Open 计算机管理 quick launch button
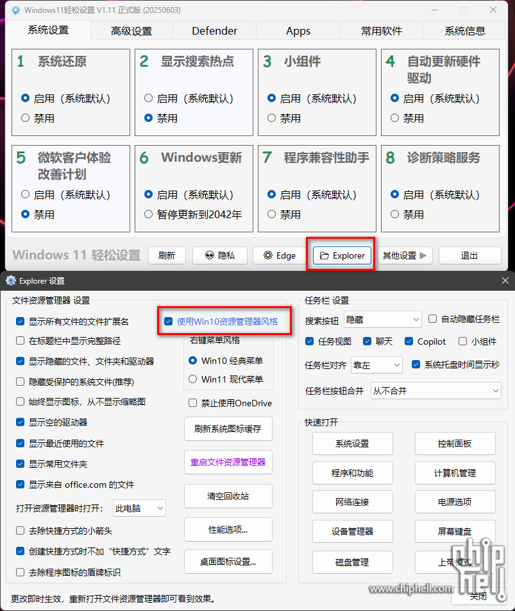515x611 pixels. (455, 473)
